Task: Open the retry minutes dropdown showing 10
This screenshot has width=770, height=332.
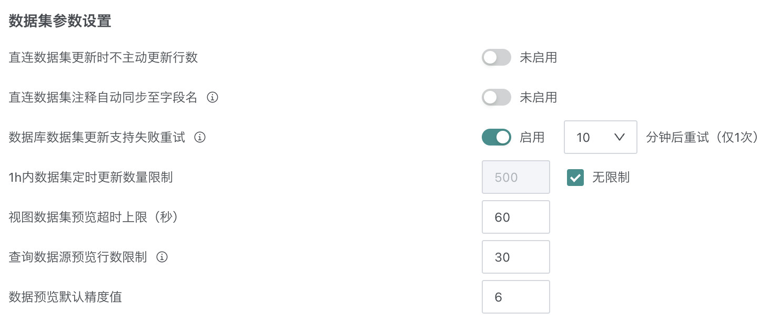Action: (x=600, y=138)
